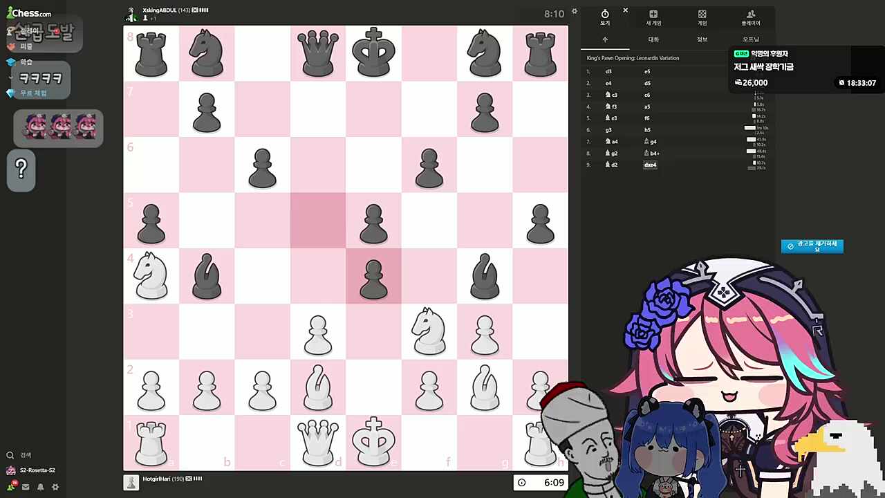Open the S2-Rosetta-S2 profile

coord(31,470)
